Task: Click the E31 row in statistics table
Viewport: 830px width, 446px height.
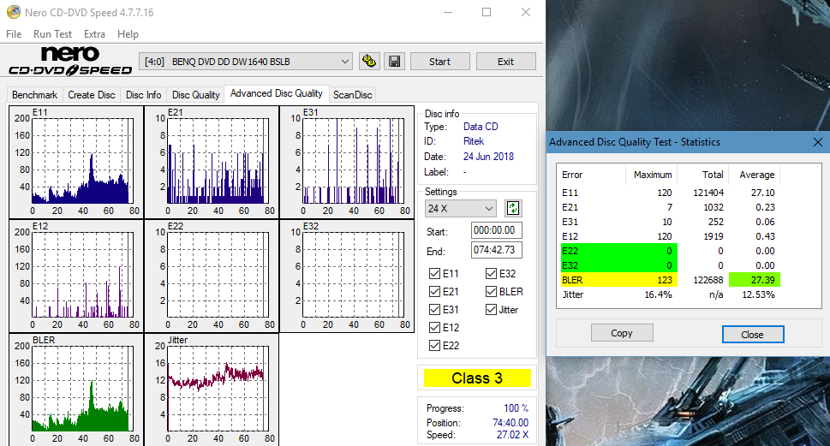Action: (669, 222)
